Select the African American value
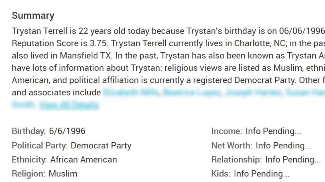This screenshot has height=182, width=325. (84, 160)
